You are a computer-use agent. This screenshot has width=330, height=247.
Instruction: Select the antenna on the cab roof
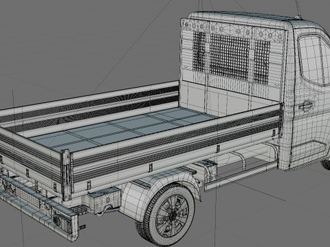pyautogui.click(x=298, y=9)
